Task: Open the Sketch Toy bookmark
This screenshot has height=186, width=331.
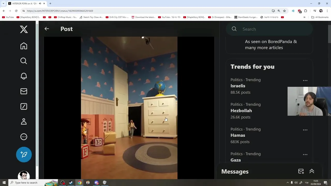Action: pos(91,17)
